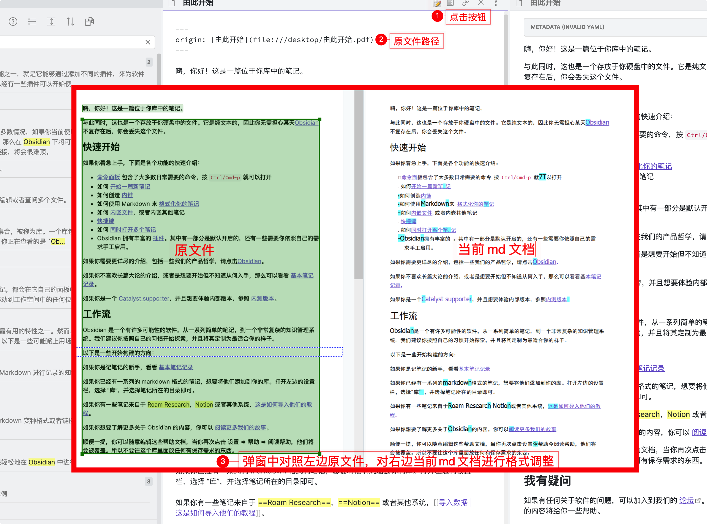Click 我有疑问 heading in right preview pane
Image resolution: width=707 pixels, height=524 pixels.
click(548, 481)
